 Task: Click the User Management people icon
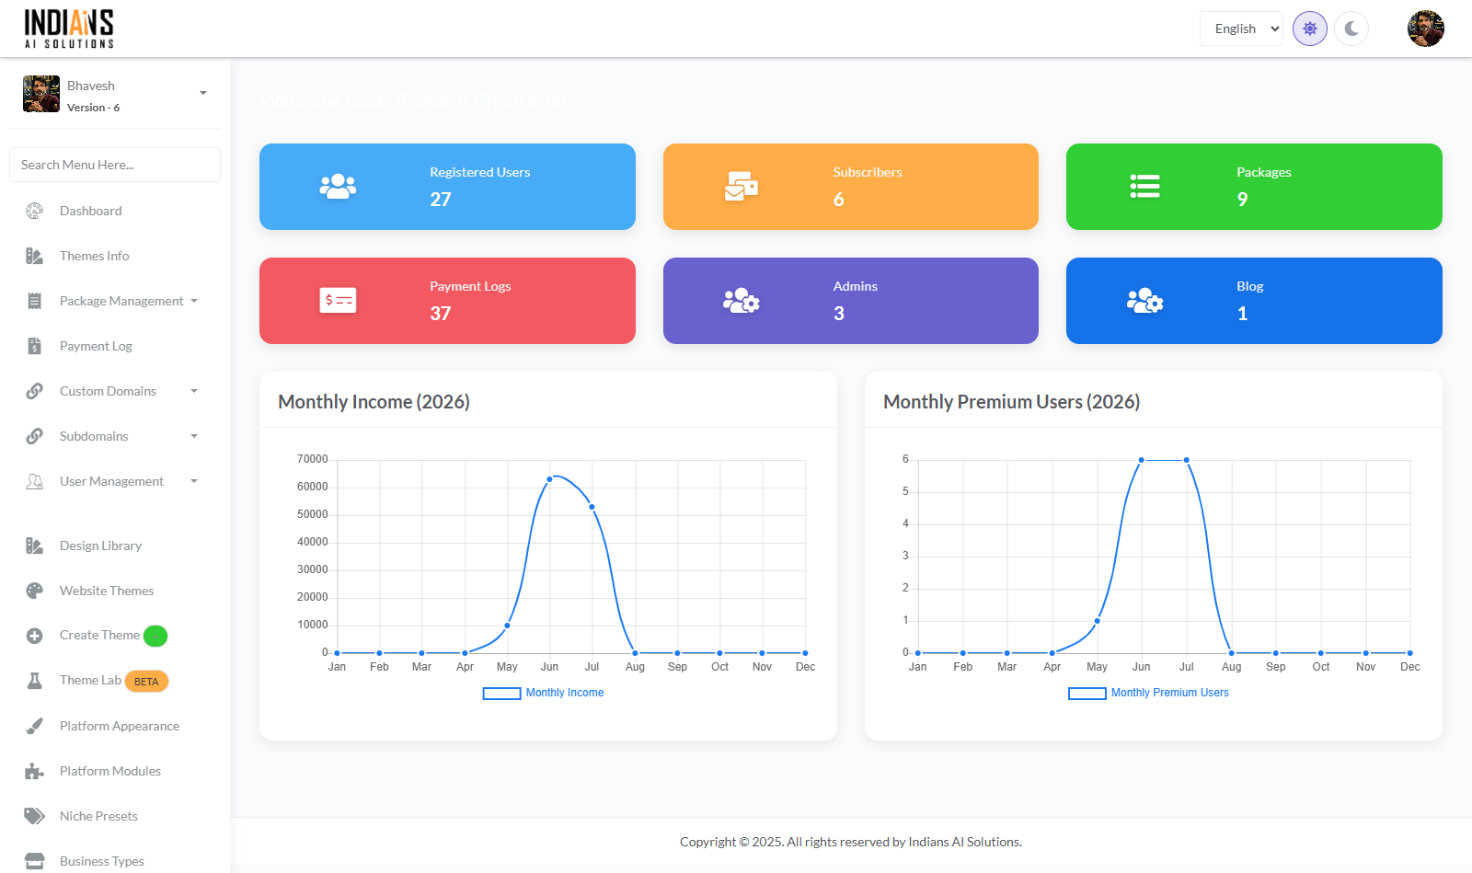coord(34,481)
